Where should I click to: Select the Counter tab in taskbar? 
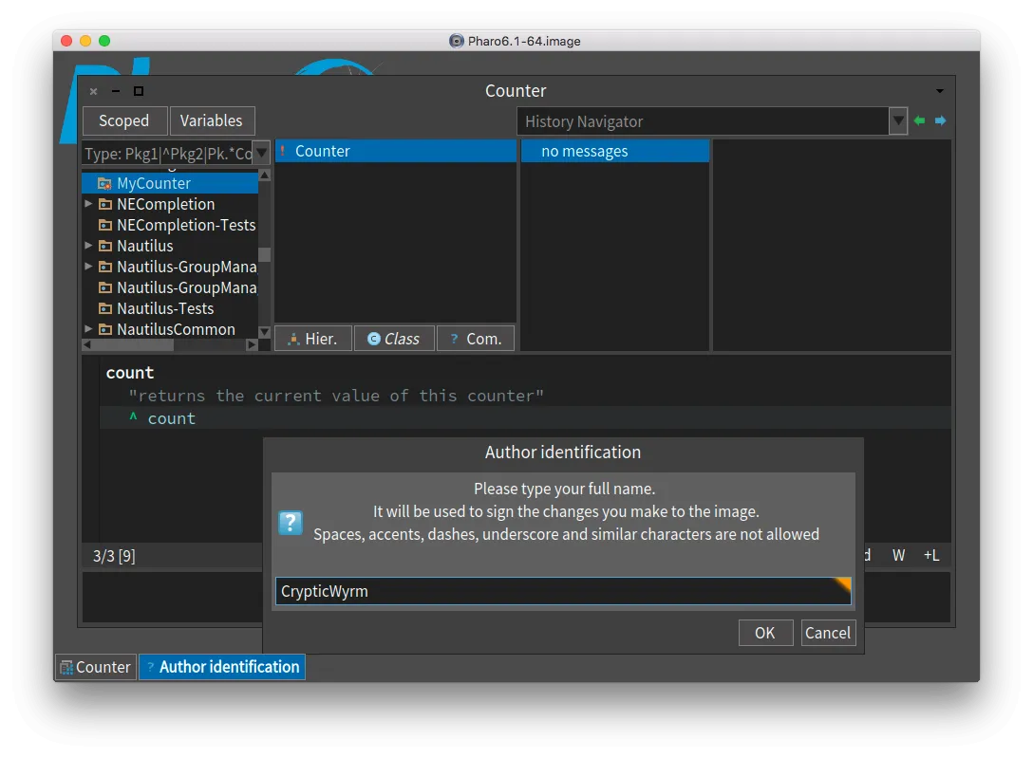pyautogui.click(x=96, y=667)
